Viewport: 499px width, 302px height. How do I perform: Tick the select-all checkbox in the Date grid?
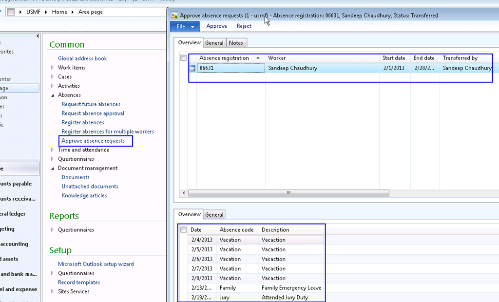[183, 230]
